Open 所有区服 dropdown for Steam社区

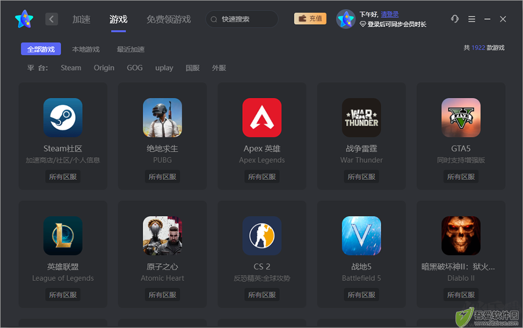63,176
